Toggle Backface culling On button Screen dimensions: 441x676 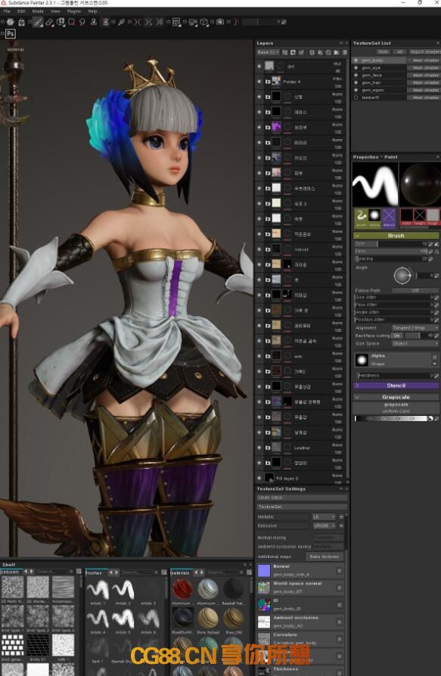(x=396, y=336)
